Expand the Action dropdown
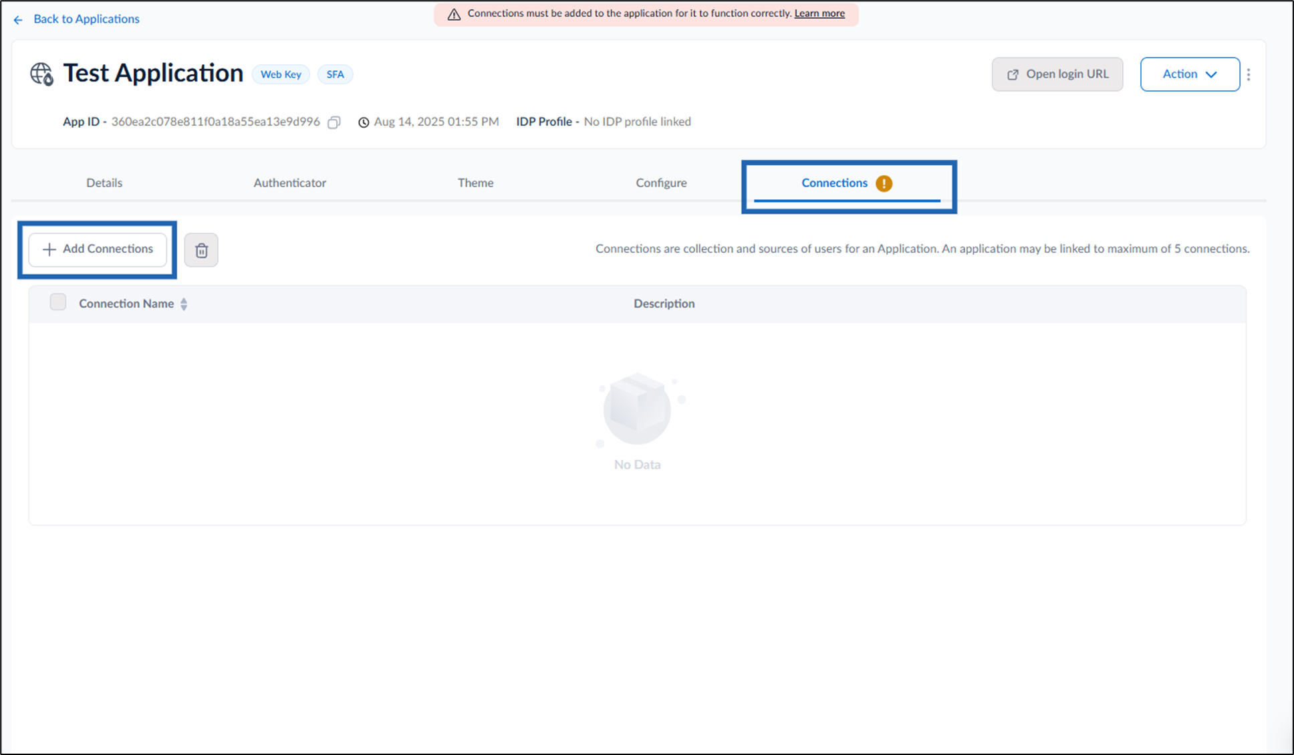 click(x=1190, y=74)
